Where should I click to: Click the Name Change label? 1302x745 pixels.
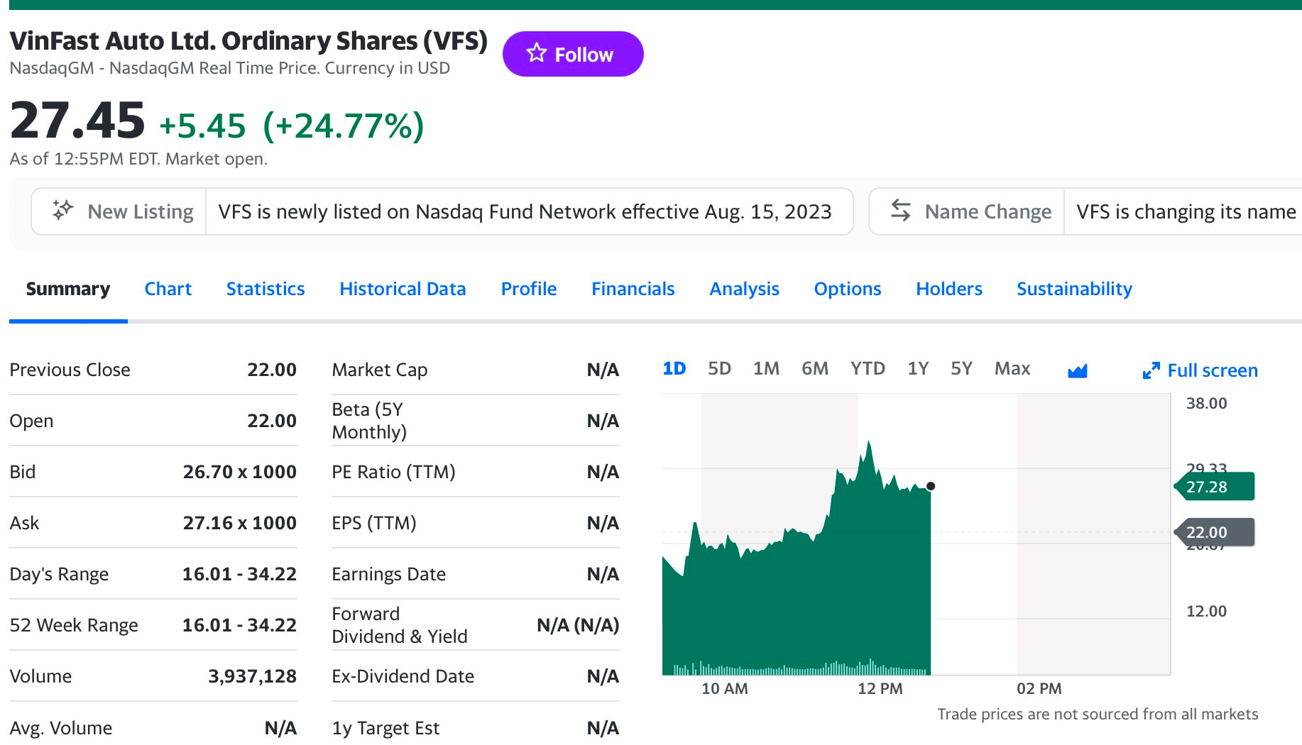click(x=988, y=211)
